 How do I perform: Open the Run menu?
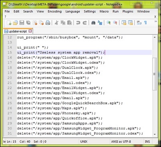point(116,12)
